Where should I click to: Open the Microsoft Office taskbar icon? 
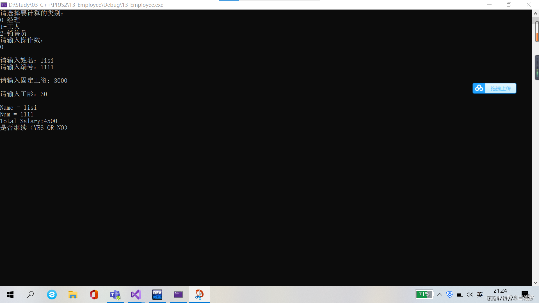[x=94, y=295]
